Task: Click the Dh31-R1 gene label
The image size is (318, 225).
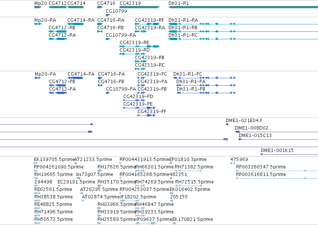Action: click(179, 3)
